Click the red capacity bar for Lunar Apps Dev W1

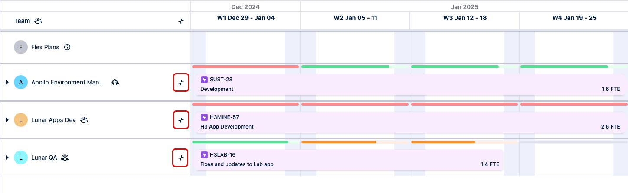[245, 104]
